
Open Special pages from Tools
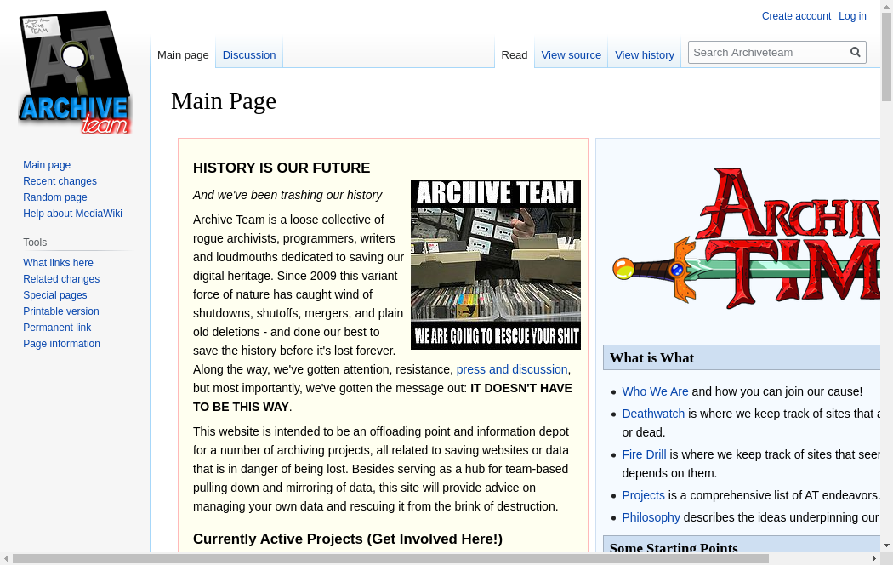coord(54,295)
